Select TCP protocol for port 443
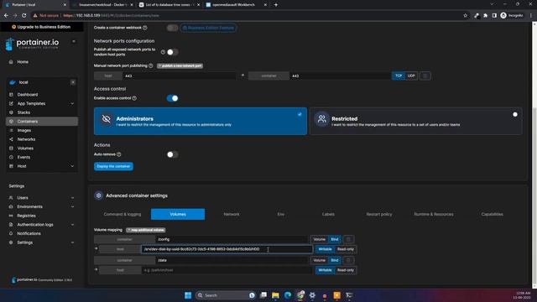The width and height of the screenshot is (537, 302). point(399,75)
